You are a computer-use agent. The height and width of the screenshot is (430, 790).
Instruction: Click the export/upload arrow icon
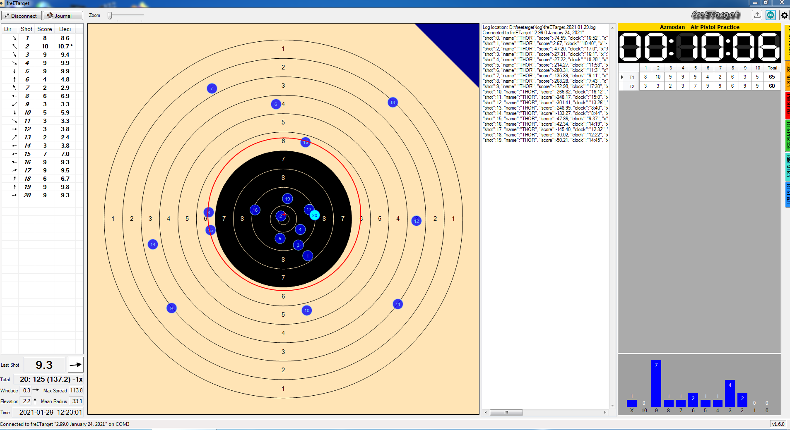(x=757, y=15)
